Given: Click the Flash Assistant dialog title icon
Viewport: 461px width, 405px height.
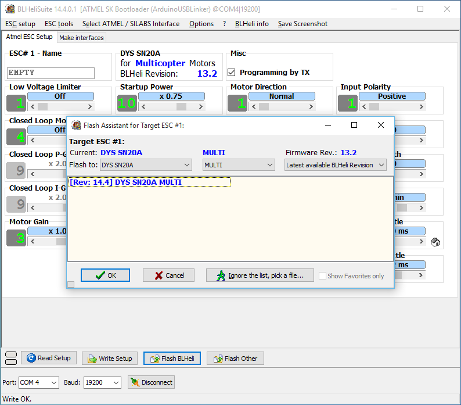Looking at the screenshot, I should (x=76, y=125).
